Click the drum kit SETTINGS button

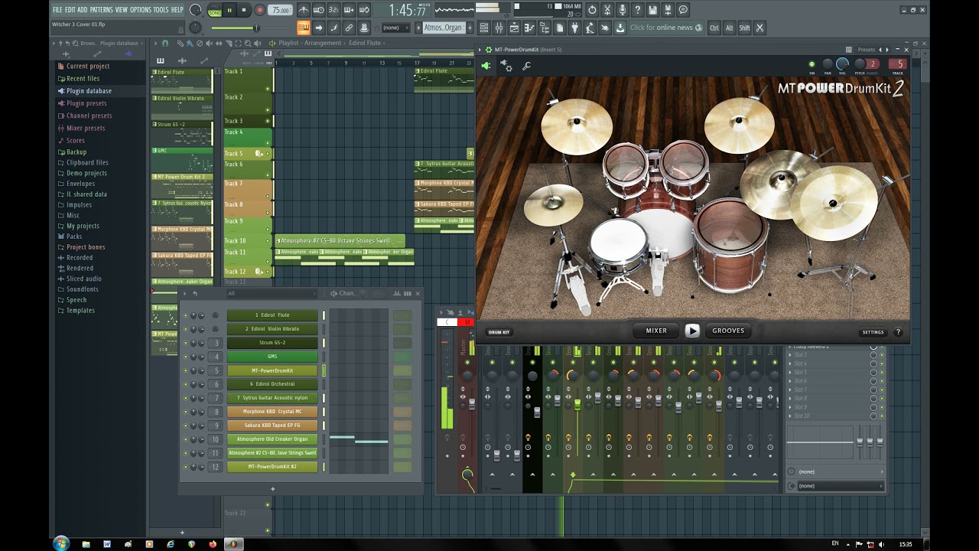coord(873,332)
